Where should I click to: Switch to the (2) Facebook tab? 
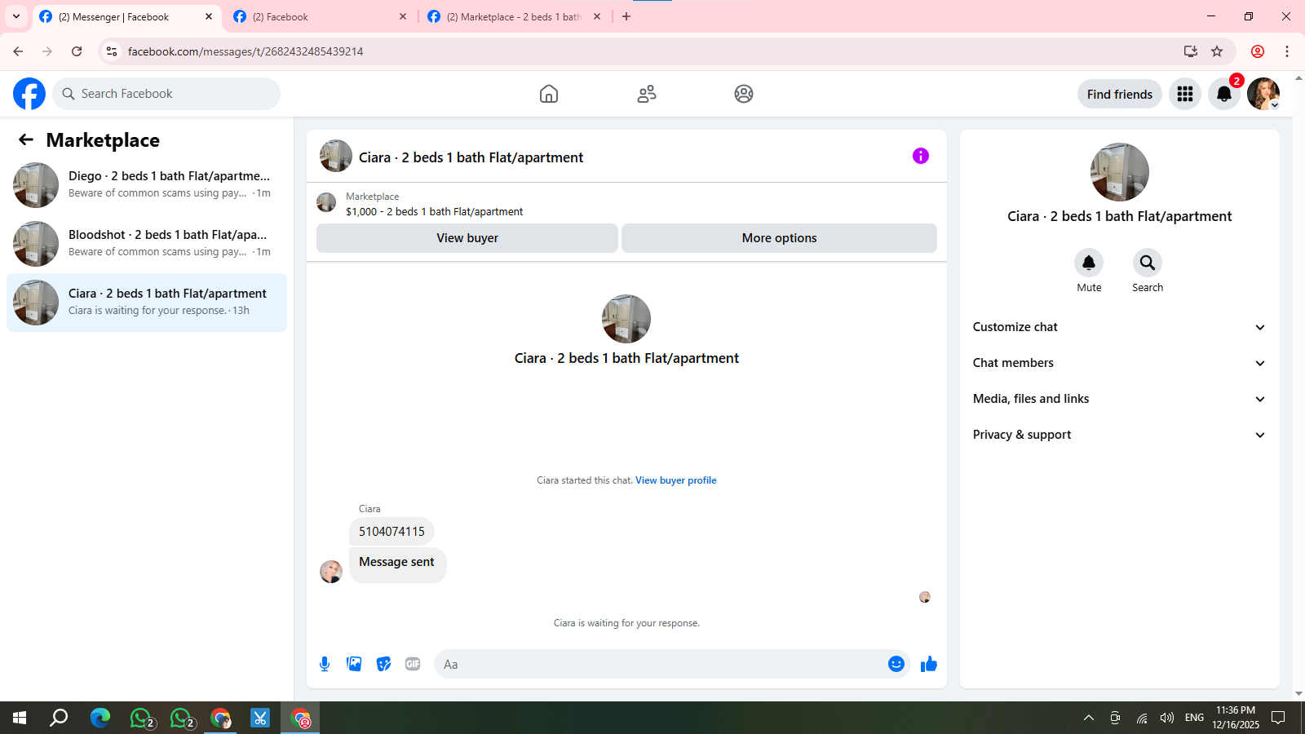(x=321, y=17)
